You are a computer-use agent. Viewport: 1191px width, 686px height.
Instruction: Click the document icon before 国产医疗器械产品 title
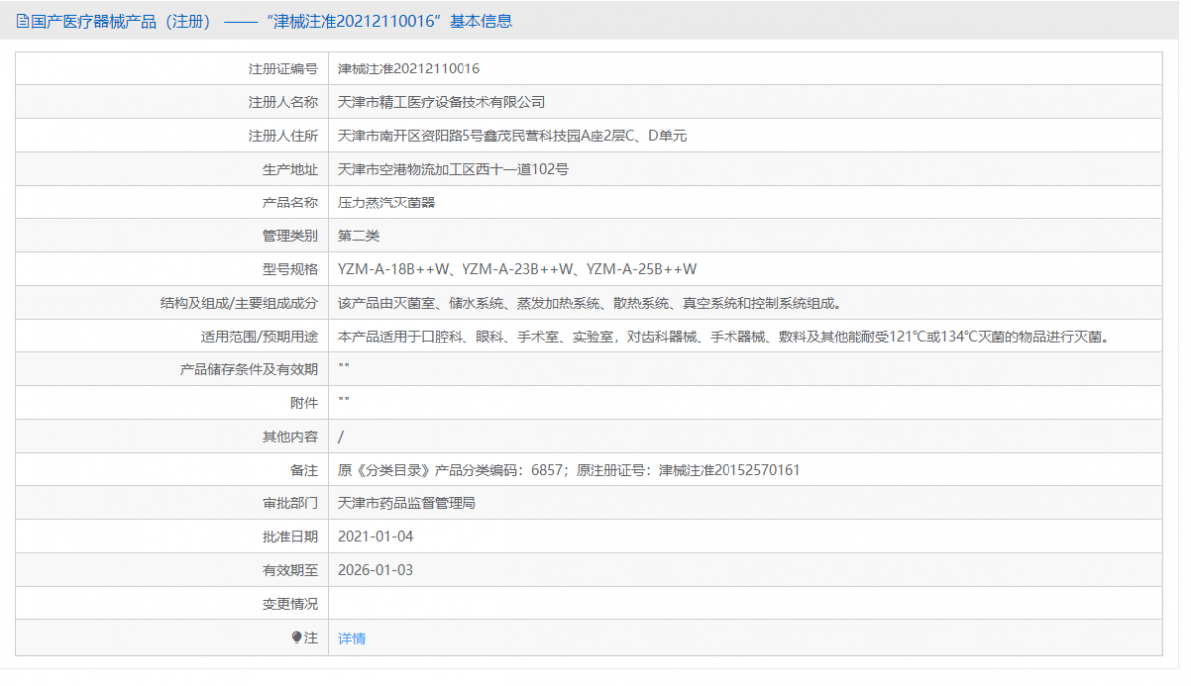[x=22, y=21]
